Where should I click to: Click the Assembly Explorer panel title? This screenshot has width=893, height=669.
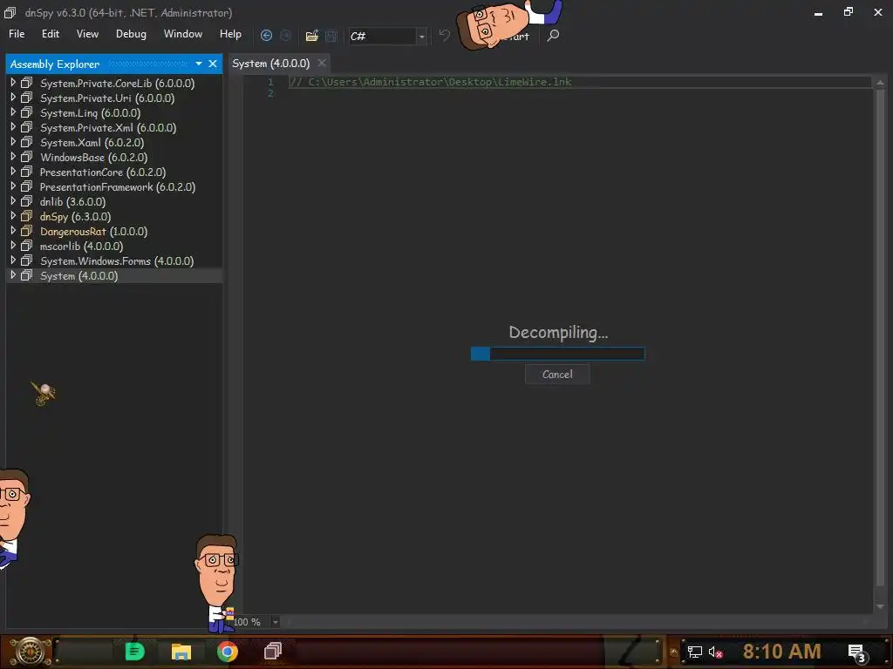coord(55,64)
